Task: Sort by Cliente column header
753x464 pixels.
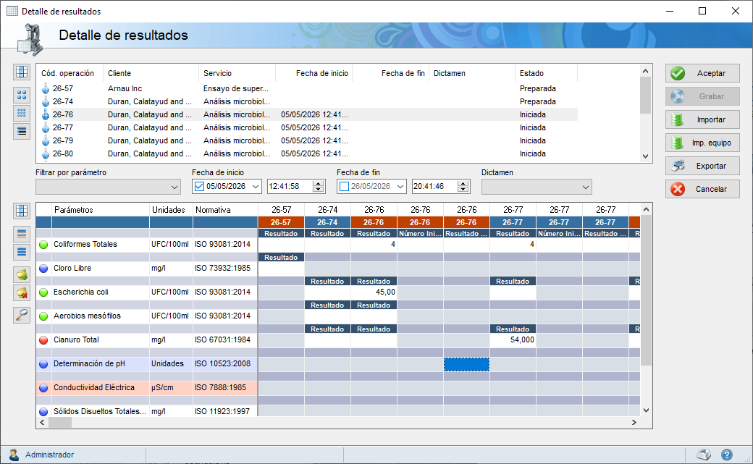Action: point(151,73)
